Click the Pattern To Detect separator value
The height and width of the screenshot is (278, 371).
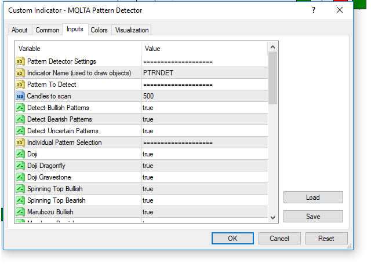[205, 85]
